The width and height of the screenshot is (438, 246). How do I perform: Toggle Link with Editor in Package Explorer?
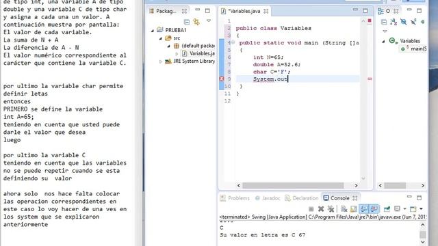click(x=196, y=22)
